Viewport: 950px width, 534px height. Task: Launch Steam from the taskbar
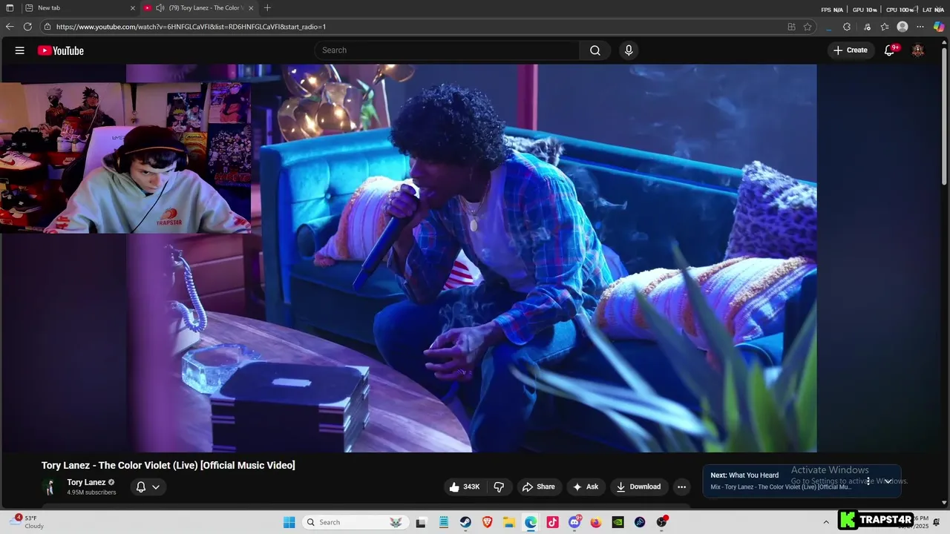coord(465,522)
